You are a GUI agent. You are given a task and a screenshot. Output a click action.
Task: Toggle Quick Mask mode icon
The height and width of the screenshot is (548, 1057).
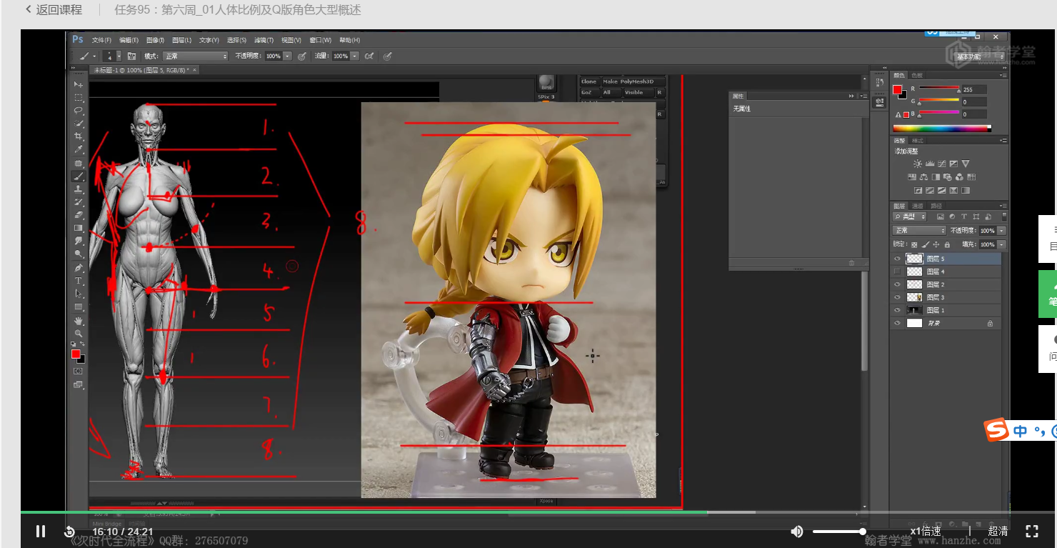click(x=79, y=371)
